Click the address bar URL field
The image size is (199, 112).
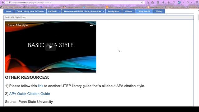(x=76, y=2)
